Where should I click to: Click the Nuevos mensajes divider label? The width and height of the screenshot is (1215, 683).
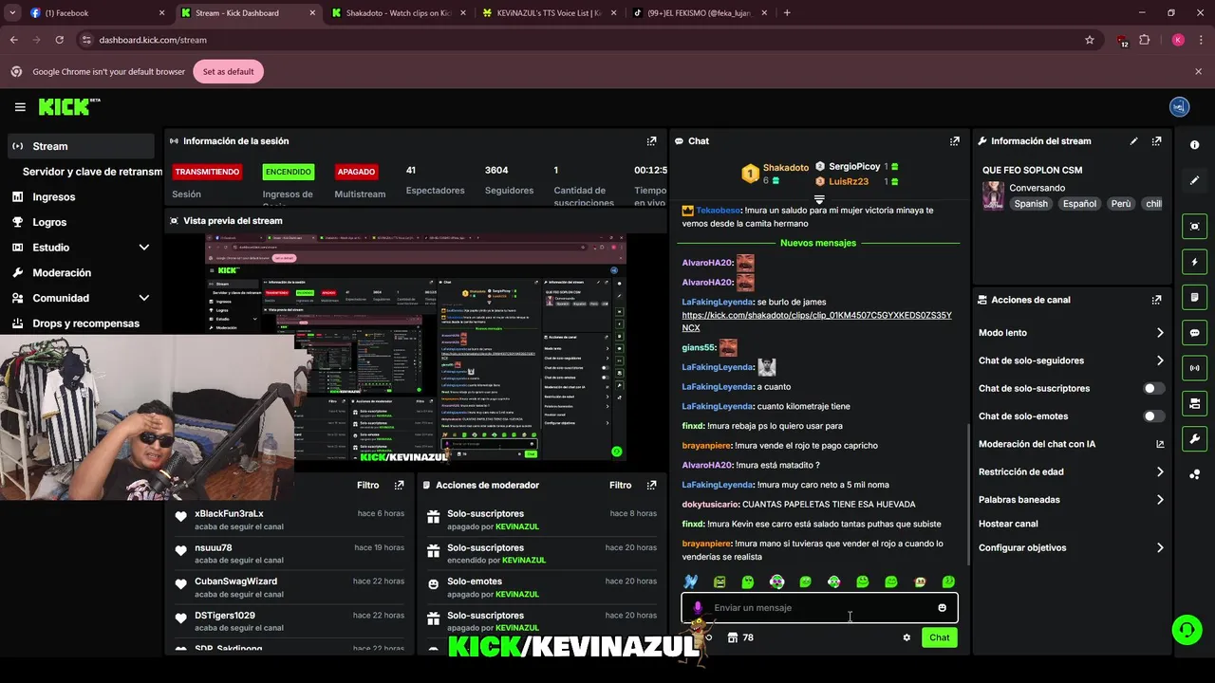pyautogui.click(x=818, y=243)
